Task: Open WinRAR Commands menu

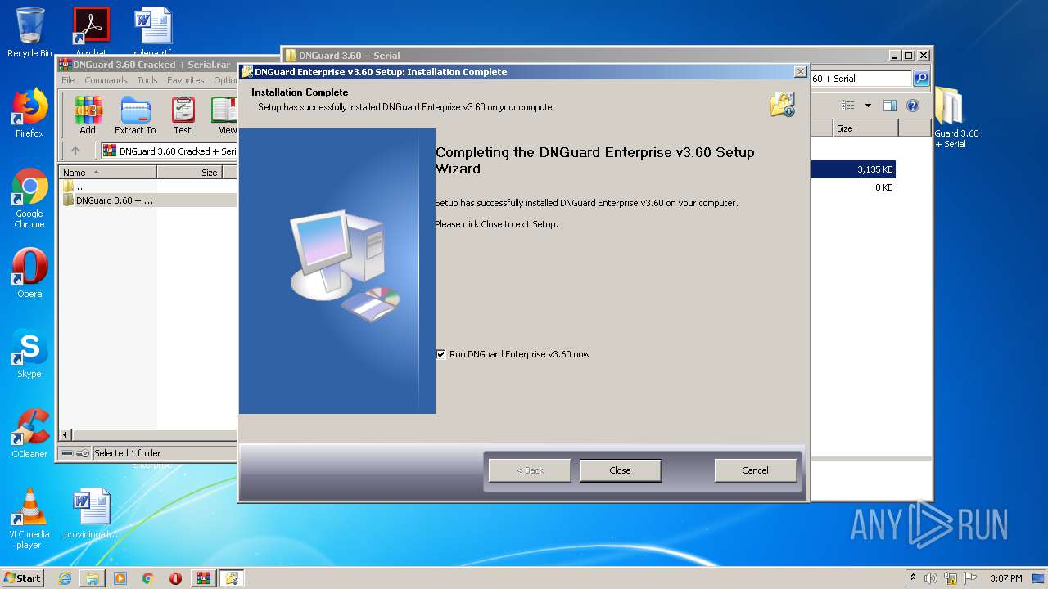Action: click(106, 80)
